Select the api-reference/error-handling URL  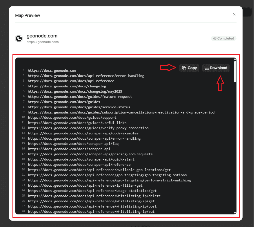[86, 76]
